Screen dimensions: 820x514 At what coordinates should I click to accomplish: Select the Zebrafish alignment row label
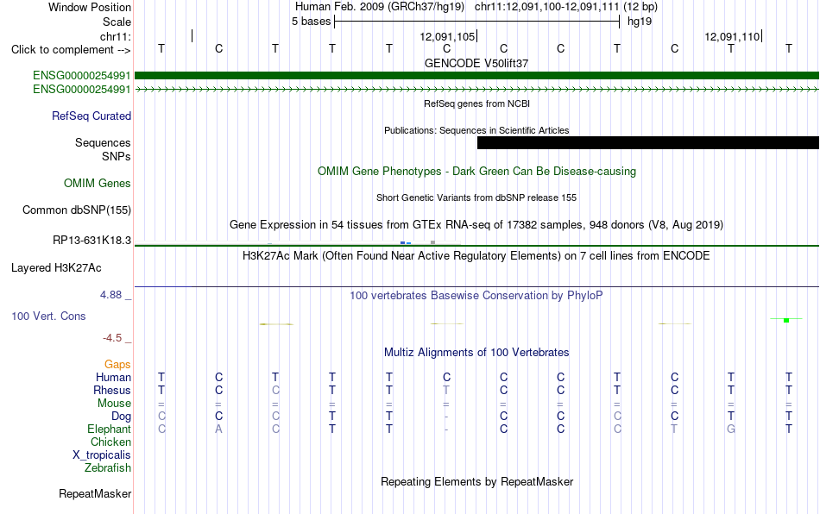108,467
